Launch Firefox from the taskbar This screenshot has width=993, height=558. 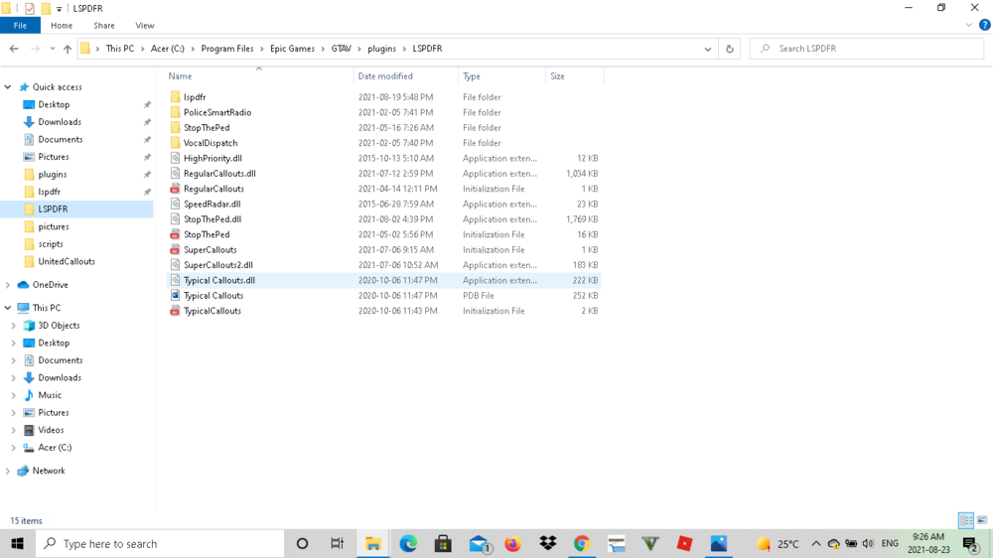[512, 543]
